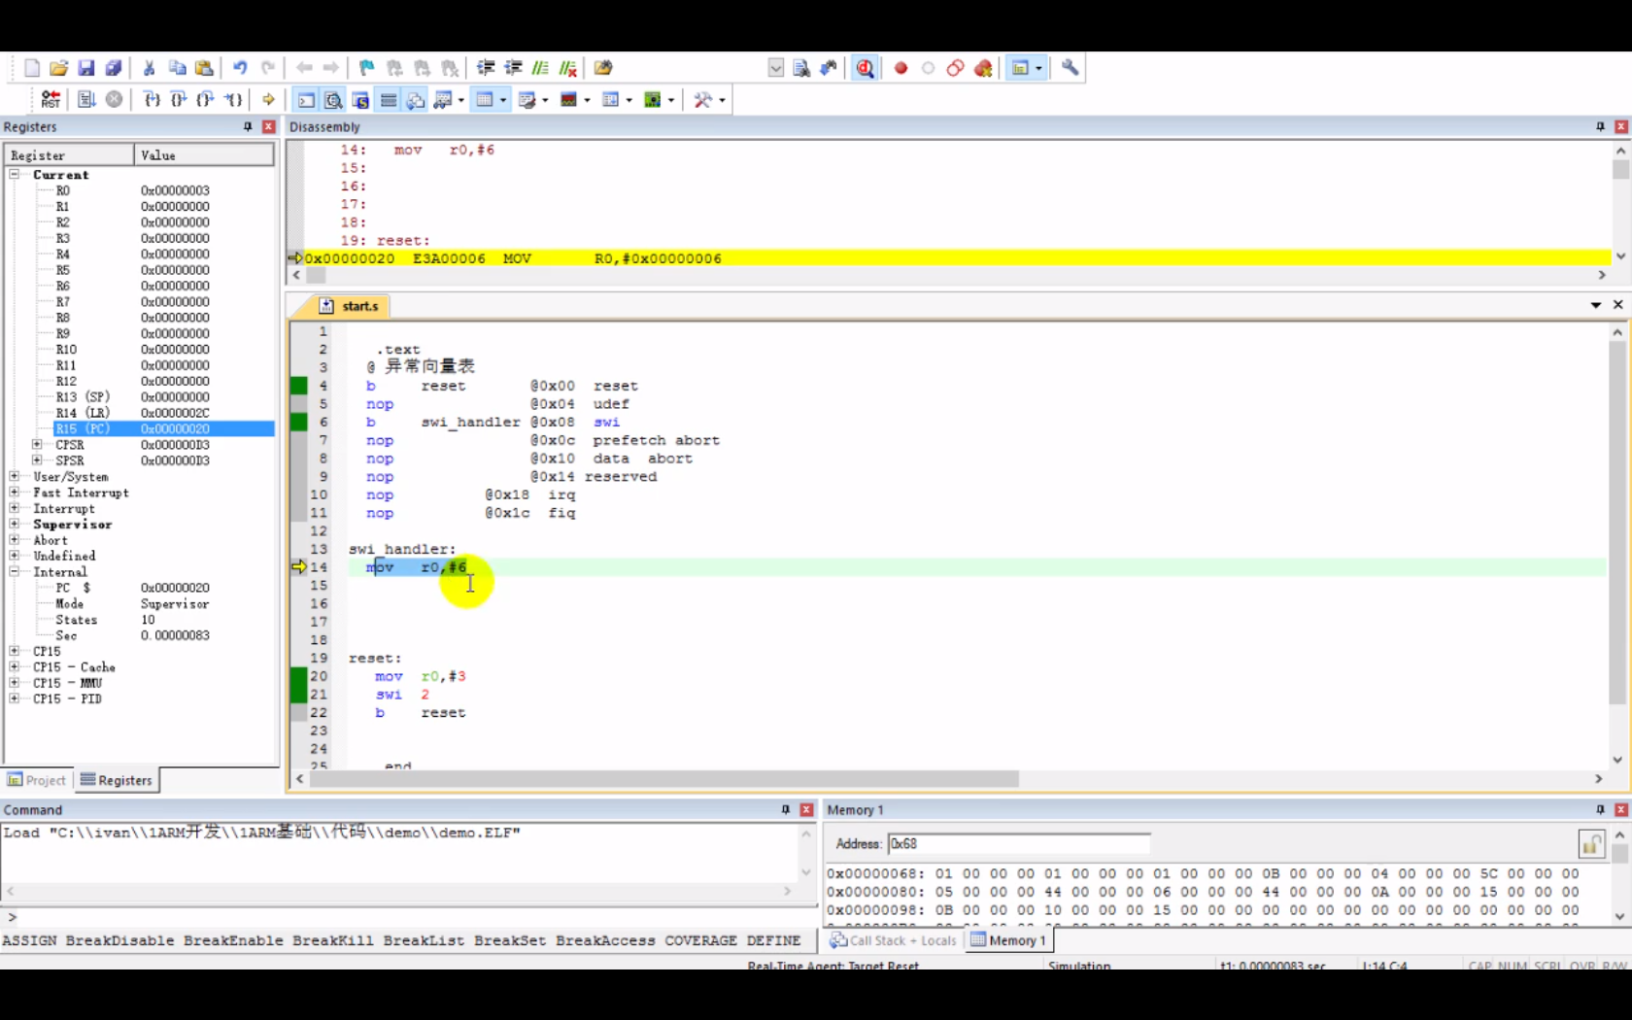The height and width of the screenshot is (1020, 1632).
Task: Click the BreakList command hint
Action: pyautogui.click(x=424, y=940)
